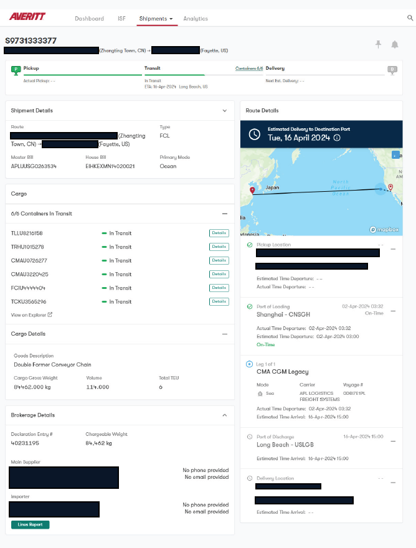Click the blue vessel position dot on map
The height and width of the screenshot is (548, 416).
point(381,189)
